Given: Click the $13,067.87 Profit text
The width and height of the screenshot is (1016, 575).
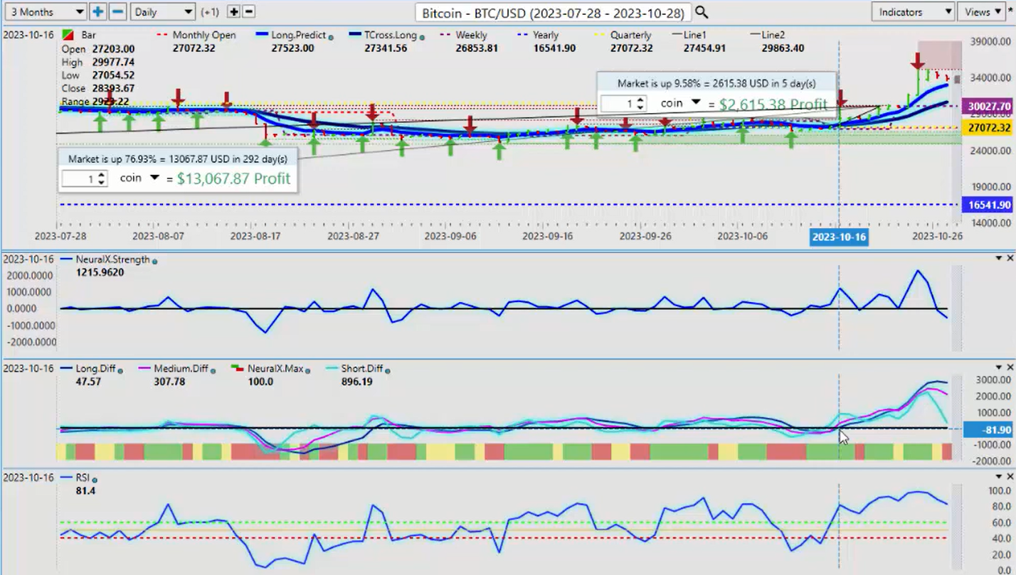Looking at the screenshot, I should pos(233,178).
